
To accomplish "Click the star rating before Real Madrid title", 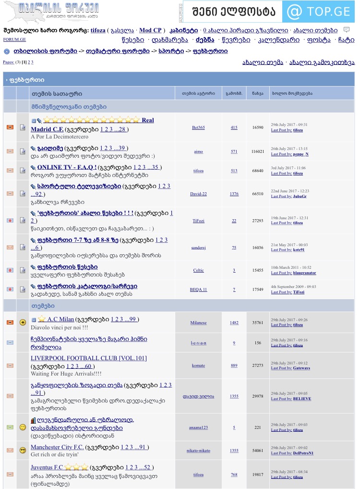I will [x=91, y=120].
